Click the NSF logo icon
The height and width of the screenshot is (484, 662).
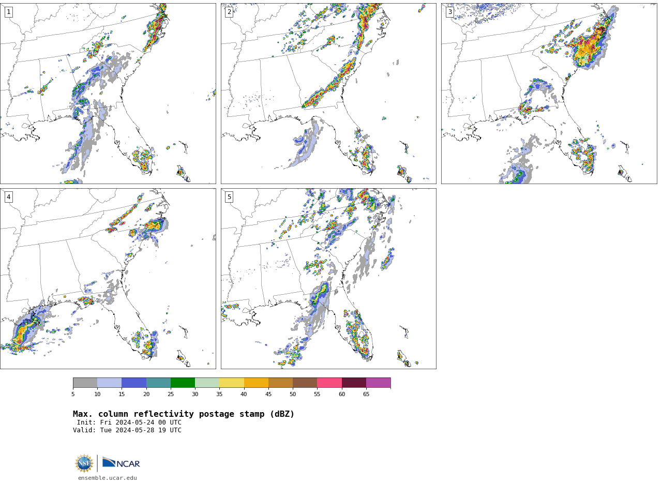click(x=84, y=463)
